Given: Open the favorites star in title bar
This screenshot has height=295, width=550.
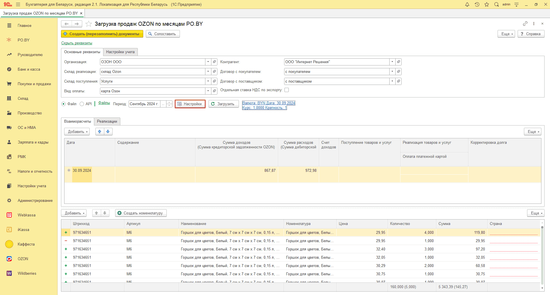Looking at the screenshot, I should point(487,4).
